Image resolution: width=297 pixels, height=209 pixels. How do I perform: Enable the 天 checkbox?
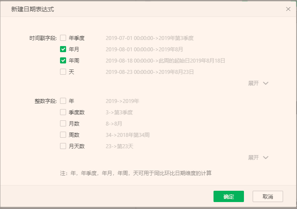63,72
